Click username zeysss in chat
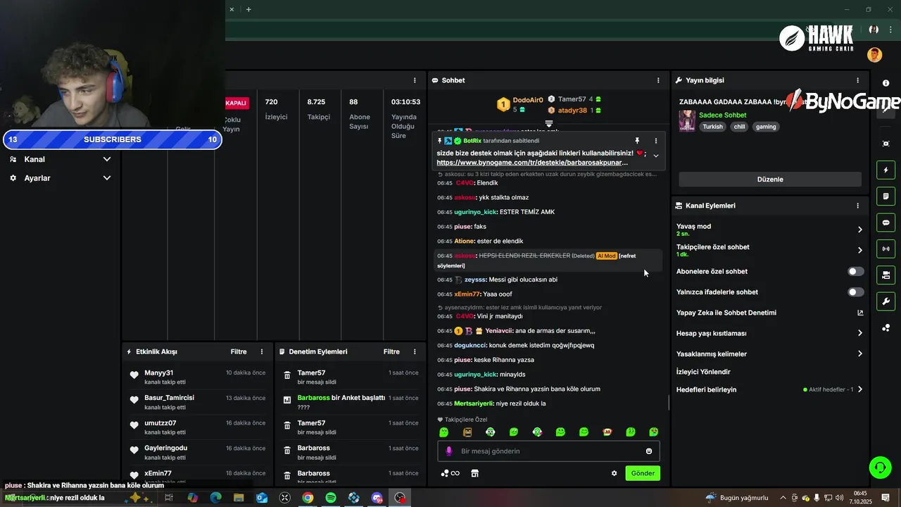Viewport: 901px width, 507px height. [475, 280]
